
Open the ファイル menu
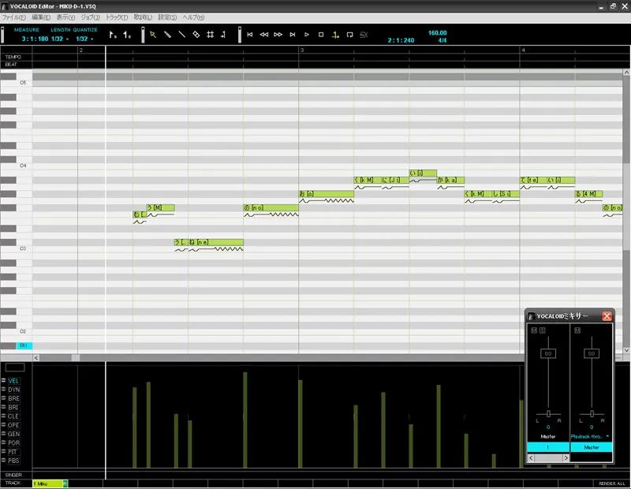(13, 17)
